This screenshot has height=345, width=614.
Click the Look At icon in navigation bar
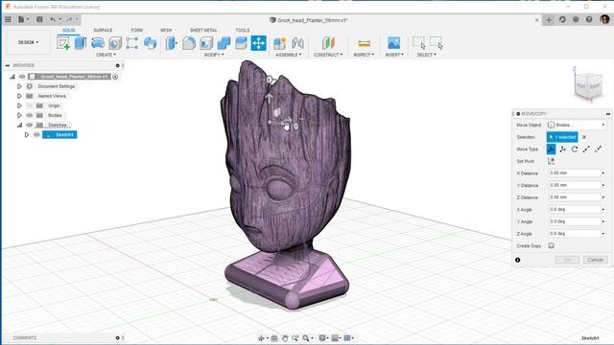click(x=274, y=338)
